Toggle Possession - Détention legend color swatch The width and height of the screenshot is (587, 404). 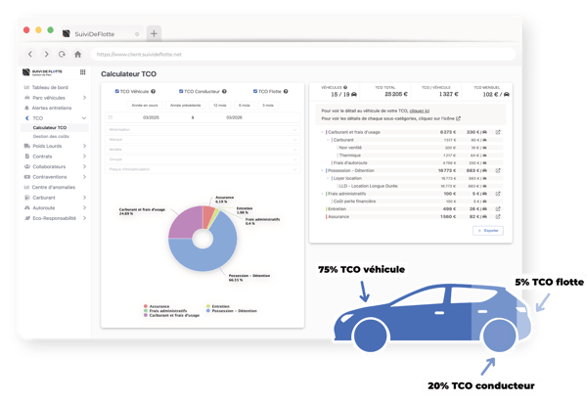coord(207,311)
